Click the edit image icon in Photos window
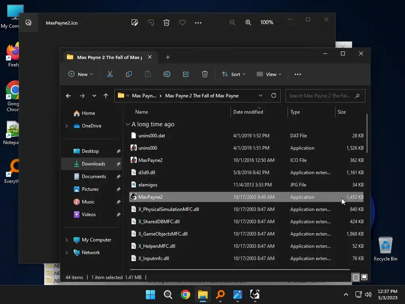This screenshot has width=405, height=304. point(134,23)
